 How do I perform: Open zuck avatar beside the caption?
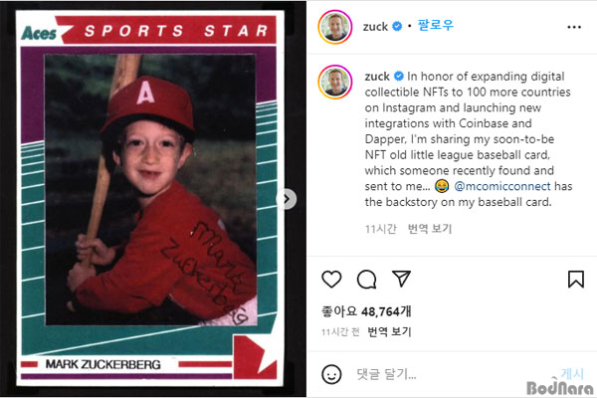pyautogui.click(x=335, y=82)
